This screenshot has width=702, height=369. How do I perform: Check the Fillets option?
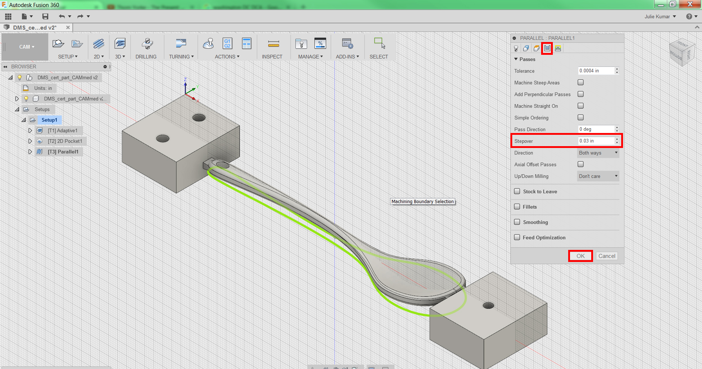tap(517, 207)
